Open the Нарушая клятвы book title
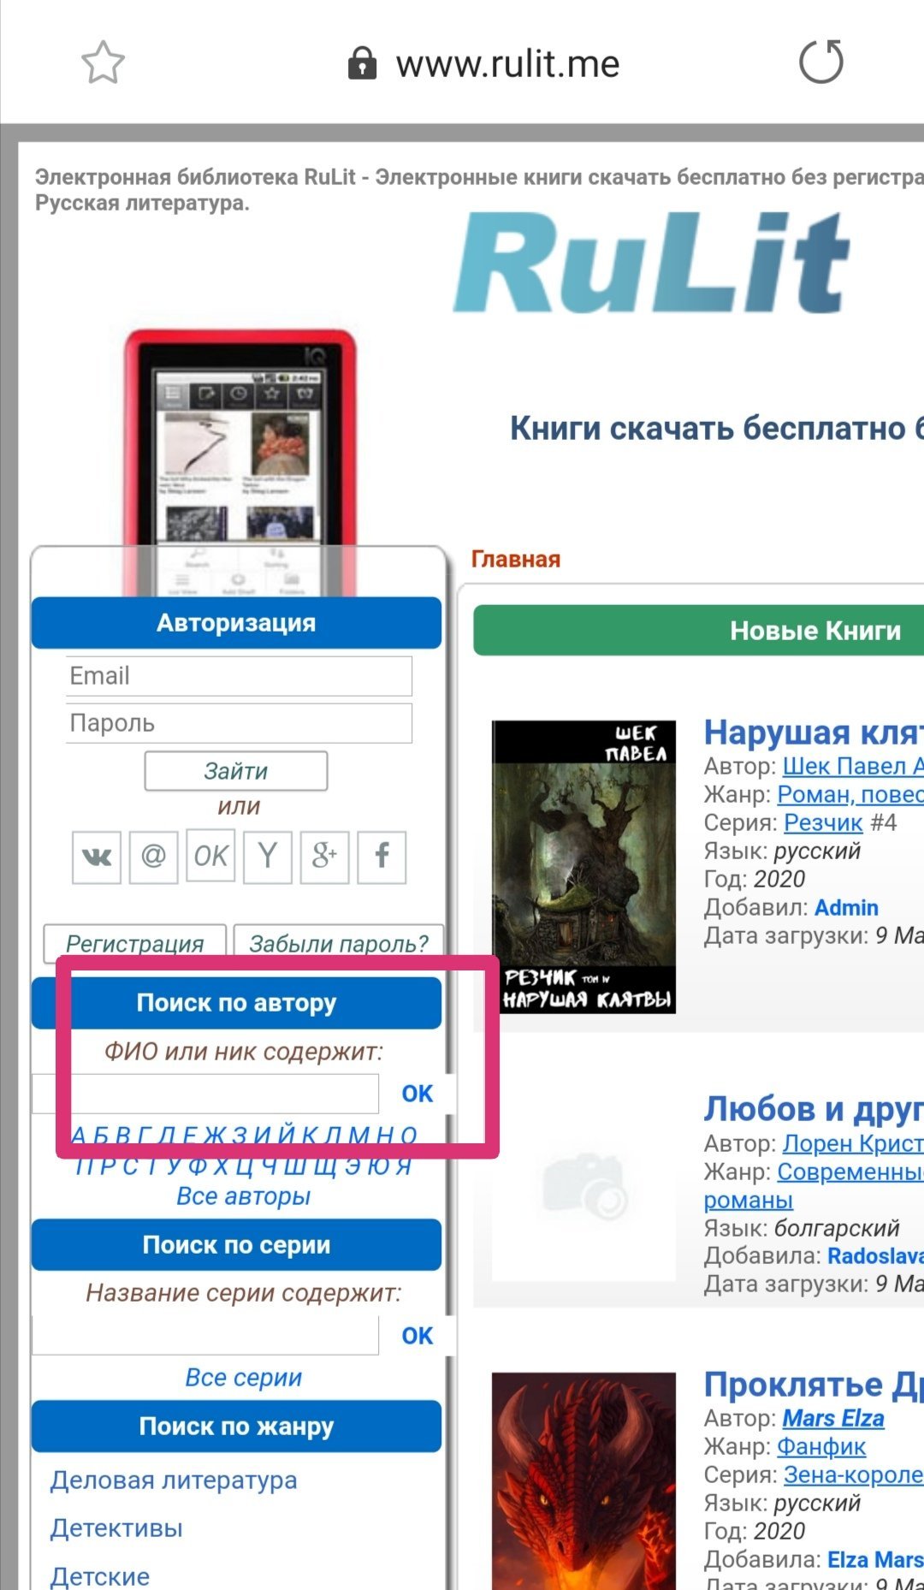 (814, 733)
